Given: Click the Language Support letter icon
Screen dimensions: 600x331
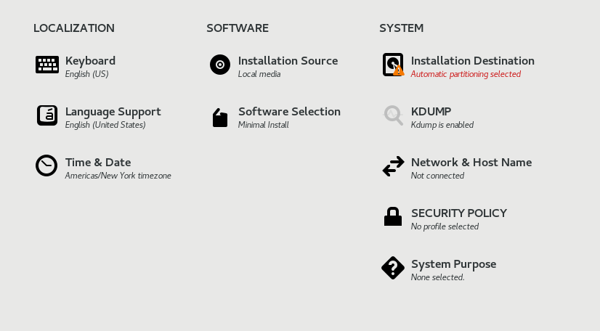Looking at the screenshot, I should click(x=46, y=115).
